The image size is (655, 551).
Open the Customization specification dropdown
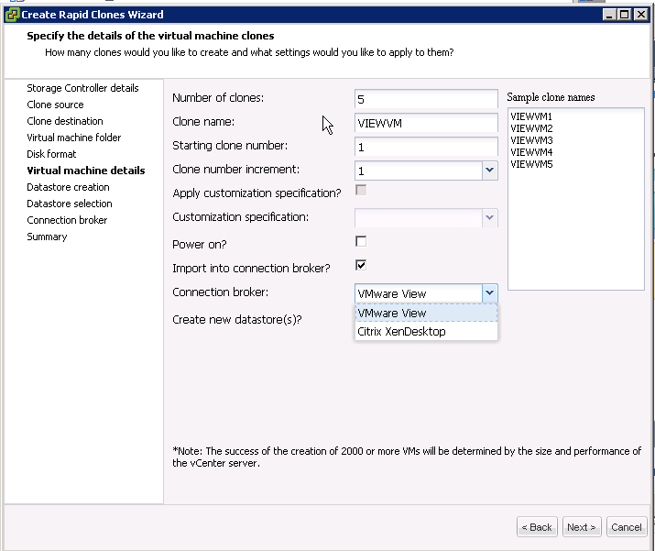point(489,218)
